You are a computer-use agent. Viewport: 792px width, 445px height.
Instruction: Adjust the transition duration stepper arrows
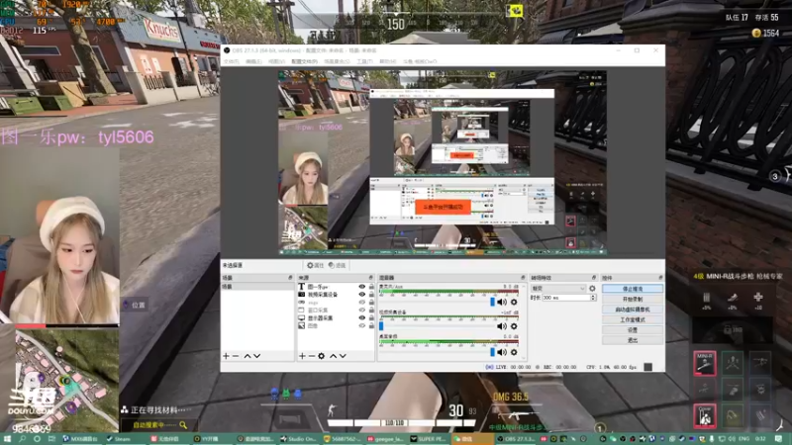593,298
